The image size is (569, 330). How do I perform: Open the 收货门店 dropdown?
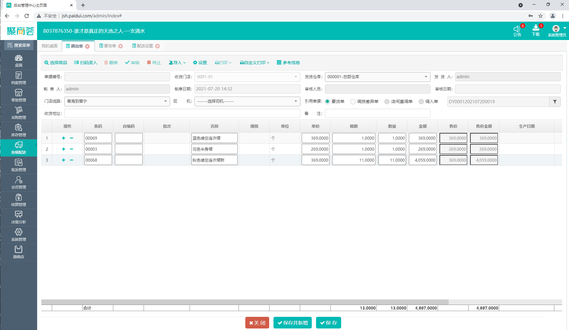tap(247, 77)
